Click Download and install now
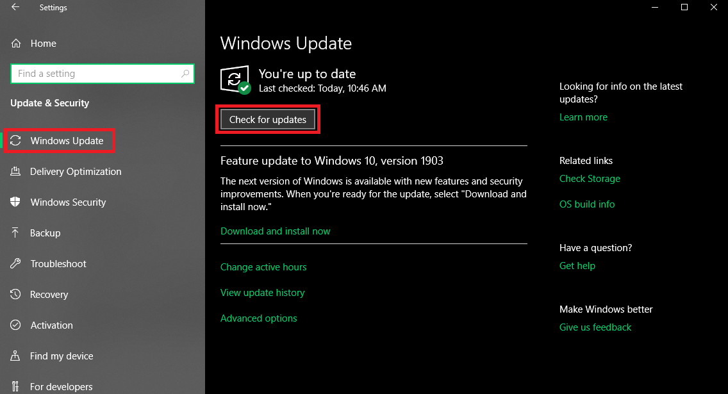728x394 pixels. click(x=275, y=231)
